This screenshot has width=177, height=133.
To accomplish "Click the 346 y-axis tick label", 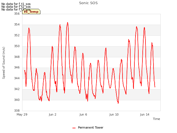I will 17,68.
